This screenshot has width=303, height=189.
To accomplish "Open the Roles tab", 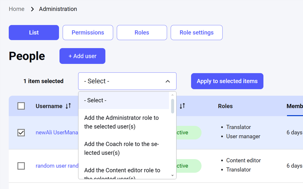I will (142, 33).
